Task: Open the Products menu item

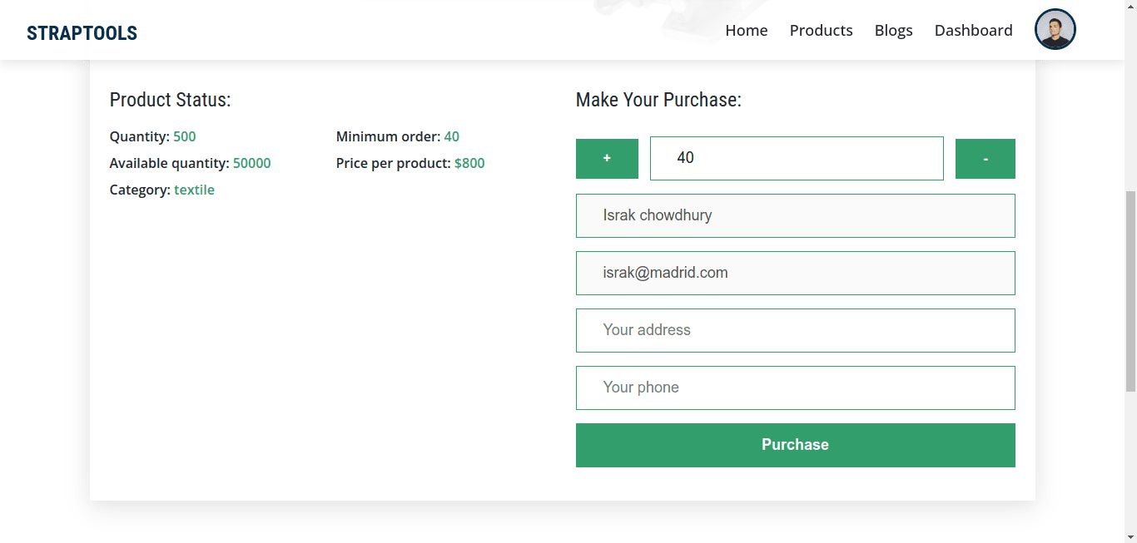Action: pos(821,31)
